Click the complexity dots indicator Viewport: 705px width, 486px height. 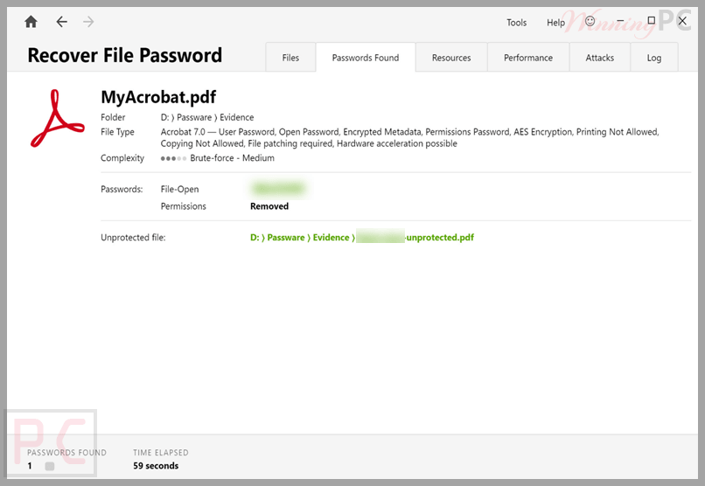[x=173, y=158]
